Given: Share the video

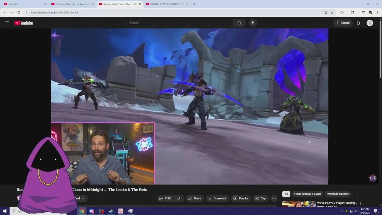Looking at the screenshot, I should pos(194,198).
